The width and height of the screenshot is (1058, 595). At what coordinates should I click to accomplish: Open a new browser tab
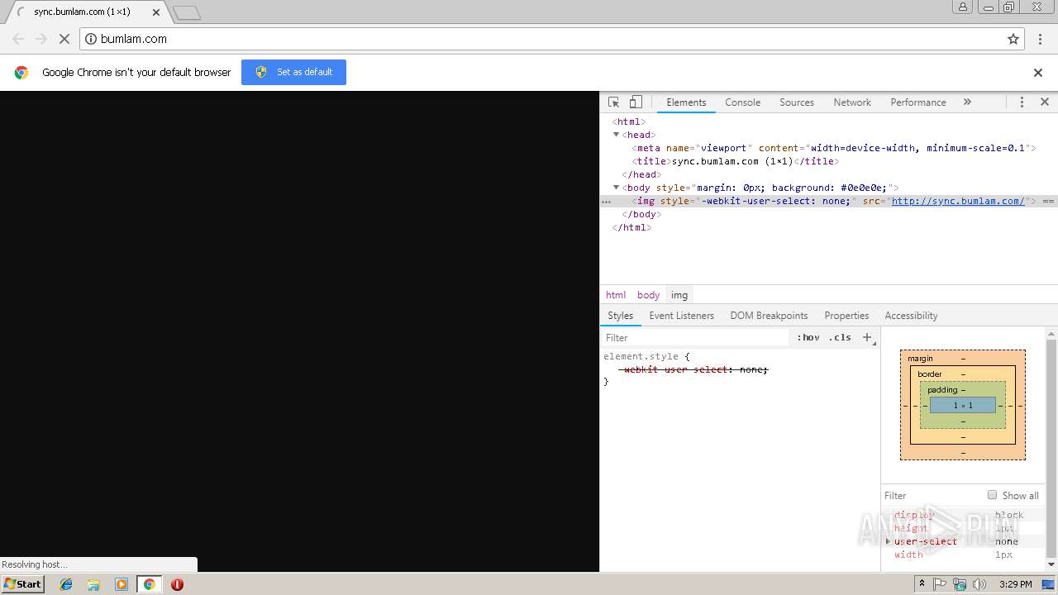click(187, 13)
